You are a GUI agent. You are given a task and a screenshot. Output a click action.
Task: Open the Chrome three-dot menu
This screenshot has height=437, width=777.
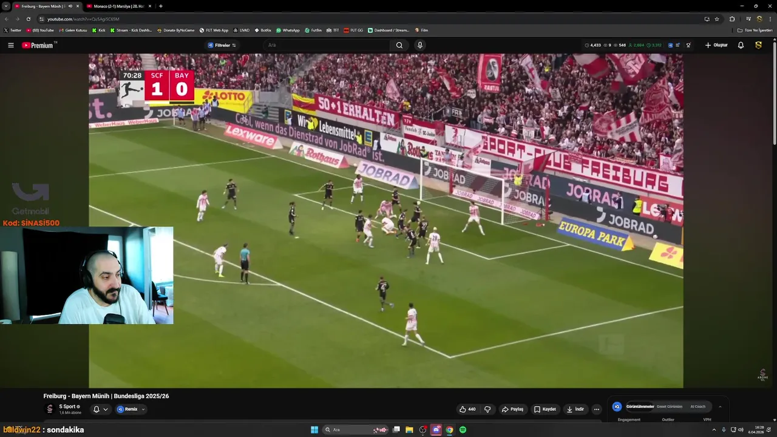pyautogui.click(x=771, y=19)
